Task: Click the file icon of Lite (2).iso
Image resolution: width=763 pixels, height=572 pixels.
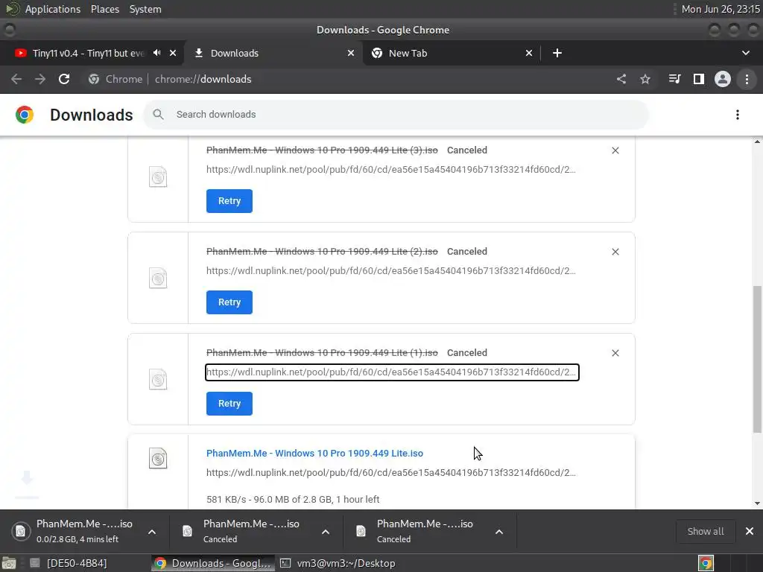Action: tap(158, 279)
